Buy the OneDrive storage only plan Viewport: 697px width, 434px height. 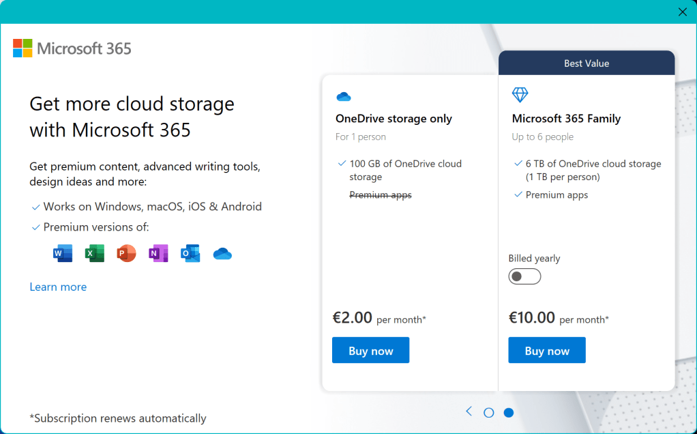tap(370, 351)
